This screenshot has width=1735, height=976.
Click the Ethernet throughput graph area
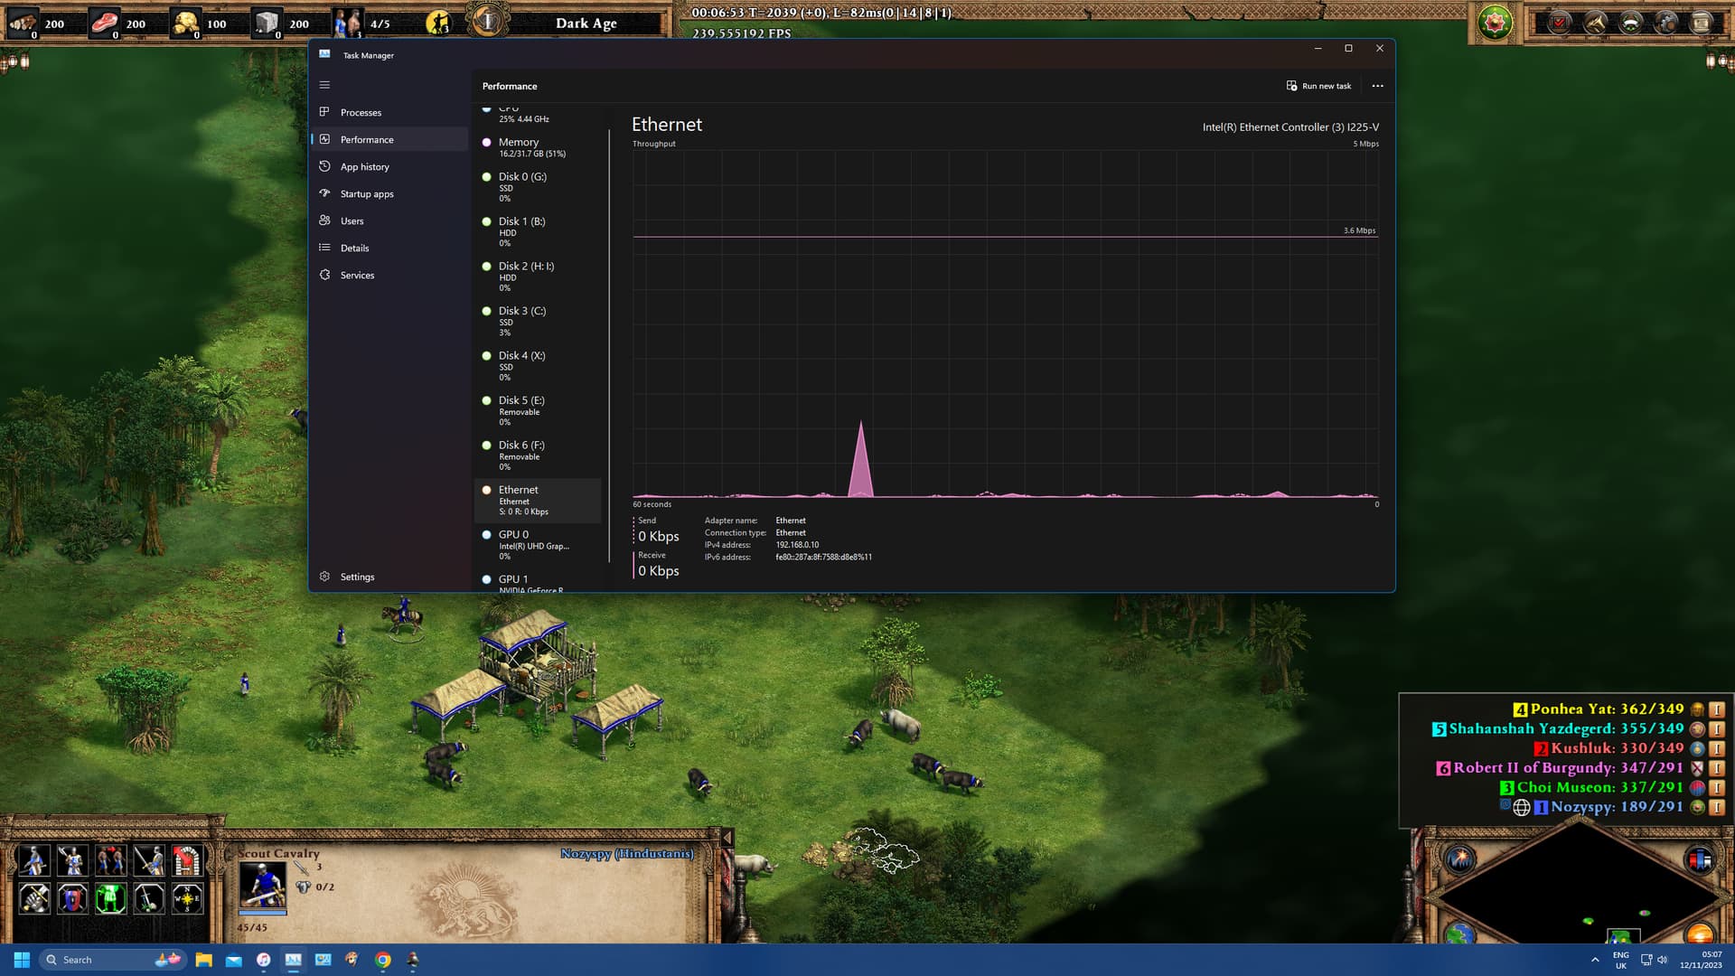click(1005, 324)
